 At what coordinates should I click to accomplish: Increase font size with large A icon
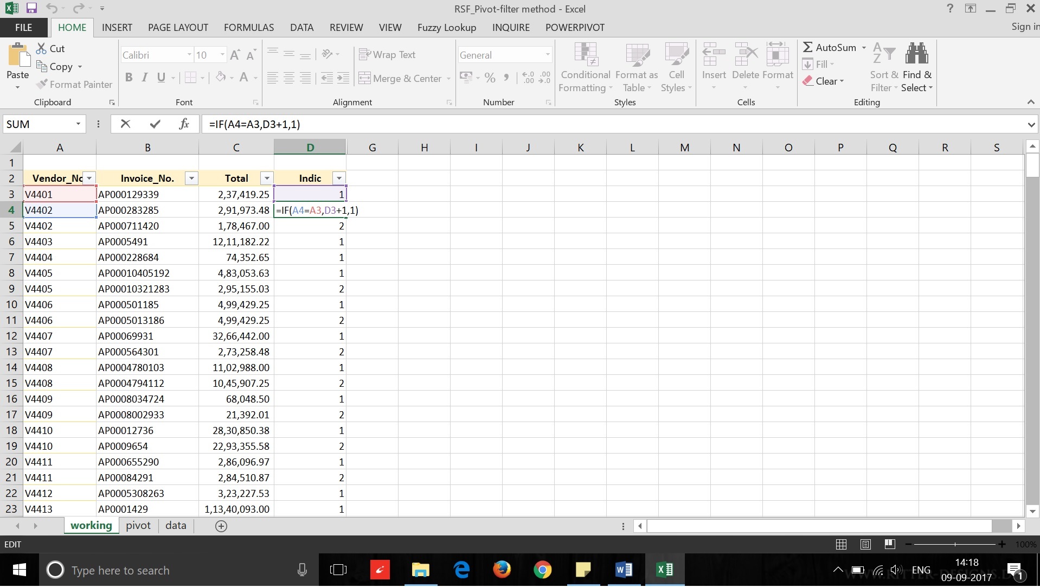pyautogui.click(x=235, y=55)
